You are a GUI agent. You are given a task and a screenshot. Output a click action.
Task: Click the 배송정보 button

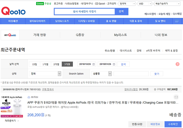[x=155, y=124]
